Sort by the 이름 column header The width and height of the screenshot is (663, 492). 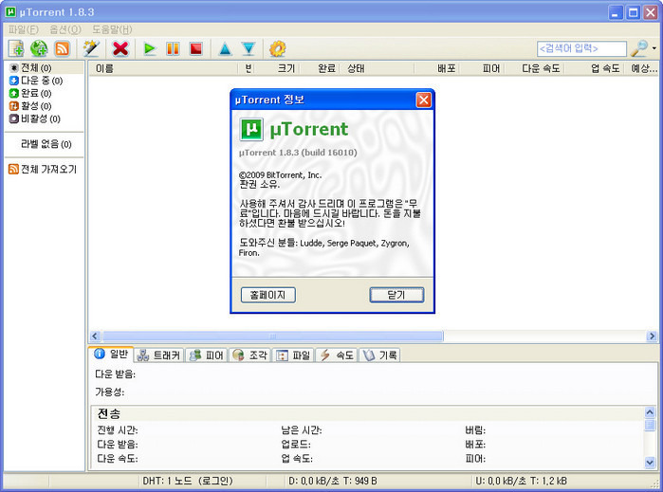(x=163, y=68)
